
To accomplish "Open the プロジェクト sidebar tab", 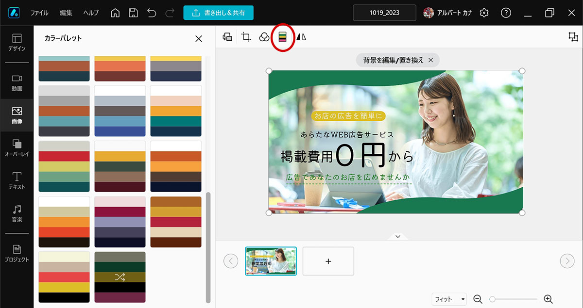I will point(17,253).
